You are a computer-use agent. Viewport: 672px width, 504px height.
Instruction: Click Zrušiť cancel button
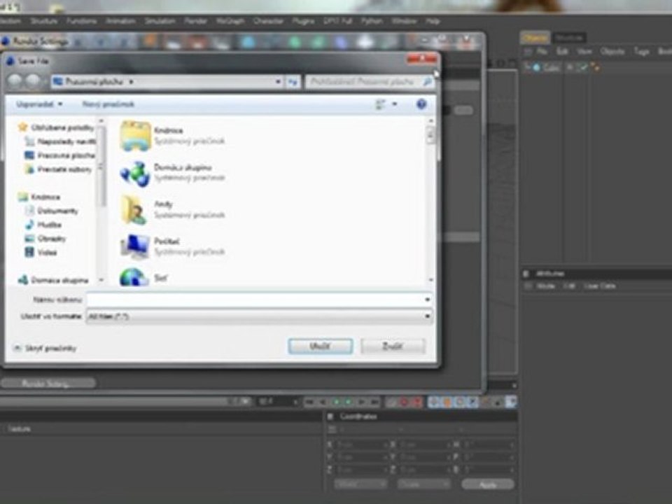393,346
